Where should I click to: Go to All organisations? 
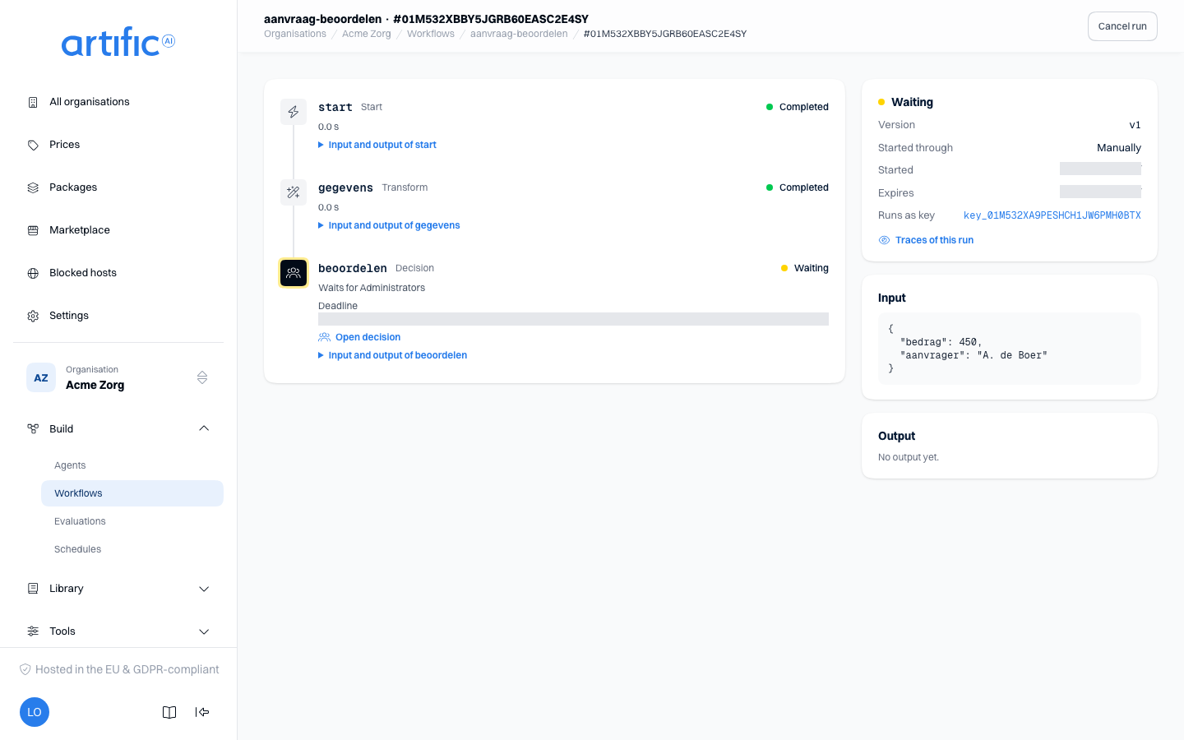click(x=118, y=102)
